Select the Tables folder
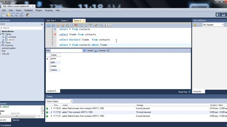This screenshot has height=127, width=227. (x=8, y=34)
